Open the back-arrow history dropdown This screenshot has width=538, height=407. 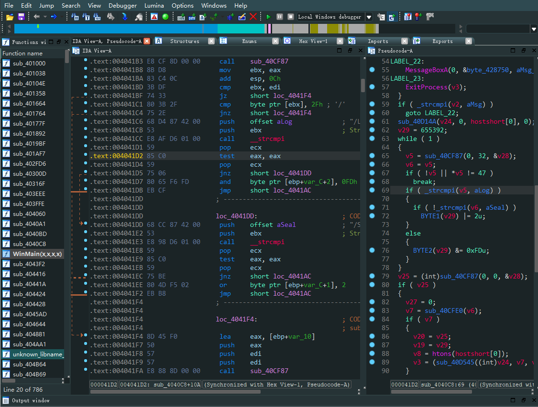[44, 17]
